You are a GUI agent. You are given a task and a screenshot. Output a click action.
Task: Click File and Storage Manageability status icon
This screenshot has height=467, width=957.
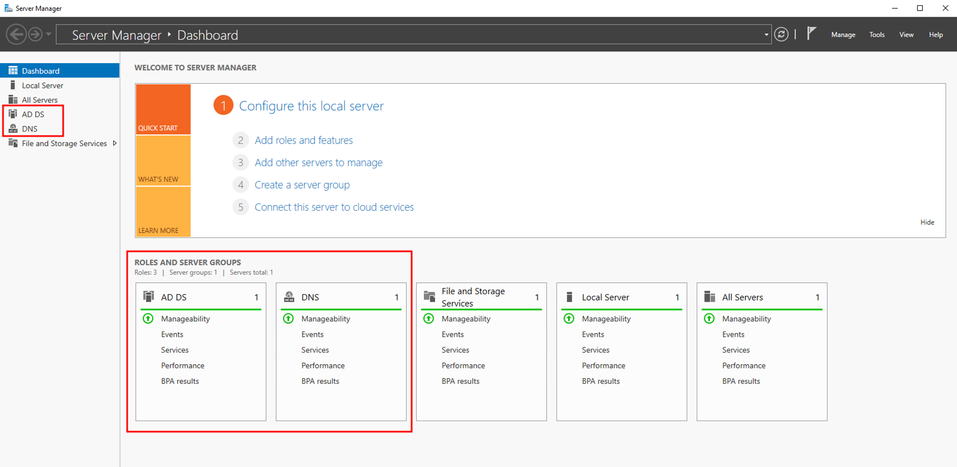(429, 318)
